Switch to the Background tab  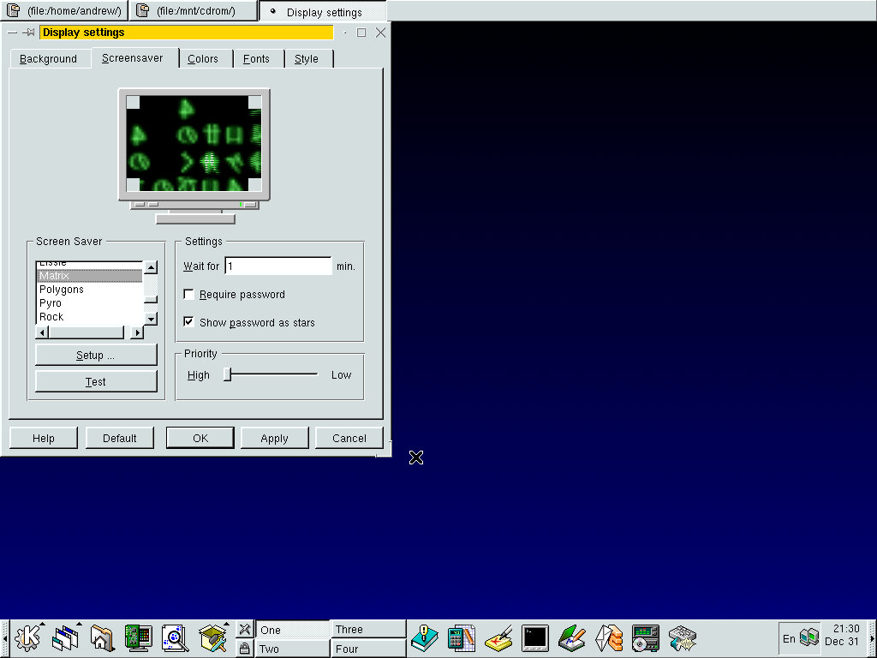click(x=49, y=59)
